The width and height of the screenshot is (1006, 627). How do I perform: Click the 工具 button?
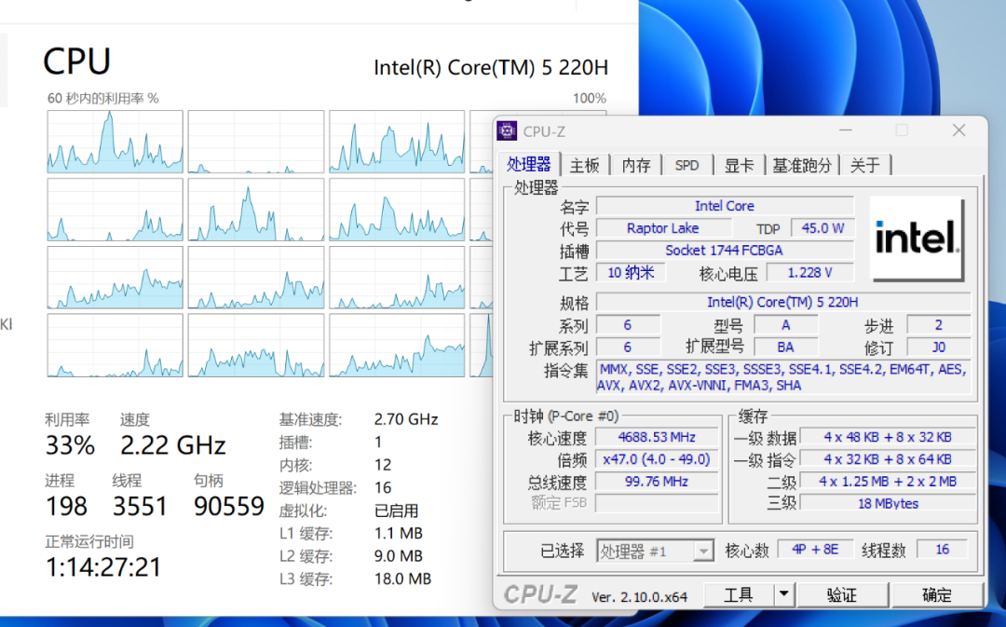(739, 595)
